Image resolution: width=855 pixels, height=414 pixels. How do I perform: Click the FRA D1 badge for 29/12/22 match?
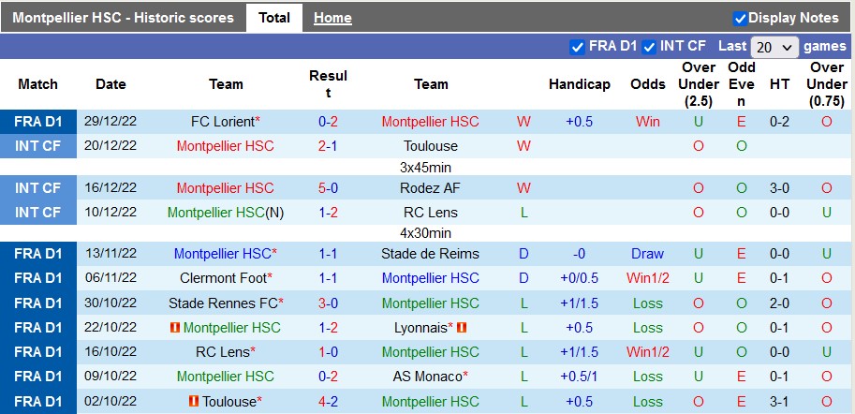tap(38, 122)
